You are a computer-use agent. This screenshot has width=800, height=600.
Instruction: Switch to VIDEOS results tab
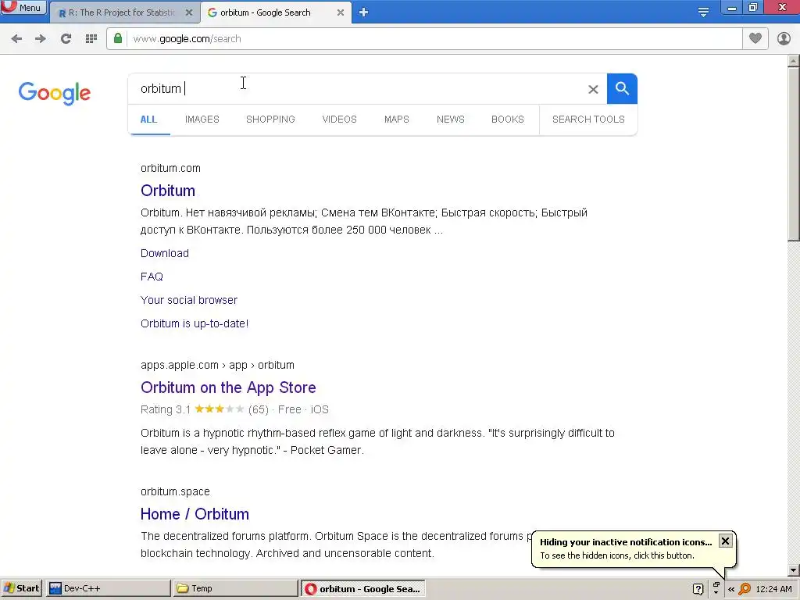339,120
